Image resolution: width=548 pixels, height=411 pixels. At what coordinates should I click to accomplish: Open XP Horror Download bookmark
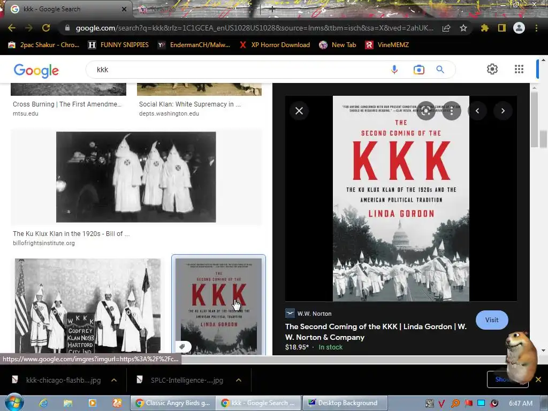[x=275, y=45]
